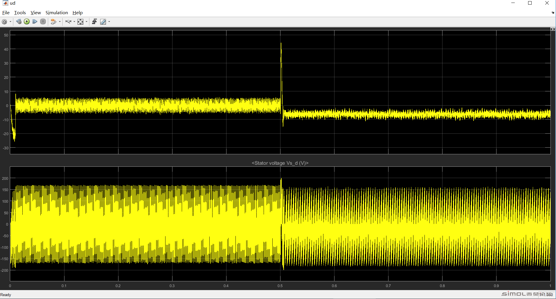Expand the axes scaling dropdown arrow

87,22
